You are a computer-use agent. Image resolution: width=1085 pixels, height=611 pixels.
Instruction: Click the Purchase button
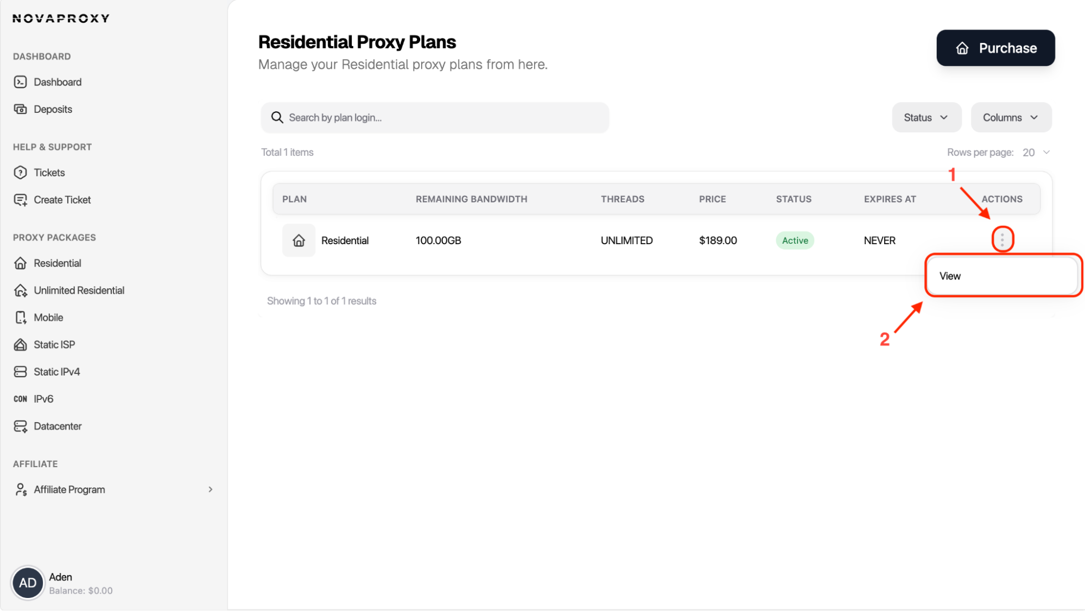click(x=994, y=48)
